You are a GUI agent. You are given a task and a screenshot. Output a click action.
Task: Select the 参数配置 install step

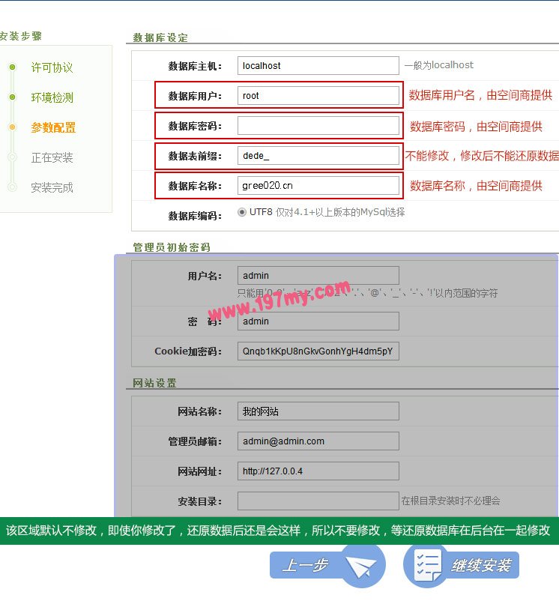click(53, 127)
